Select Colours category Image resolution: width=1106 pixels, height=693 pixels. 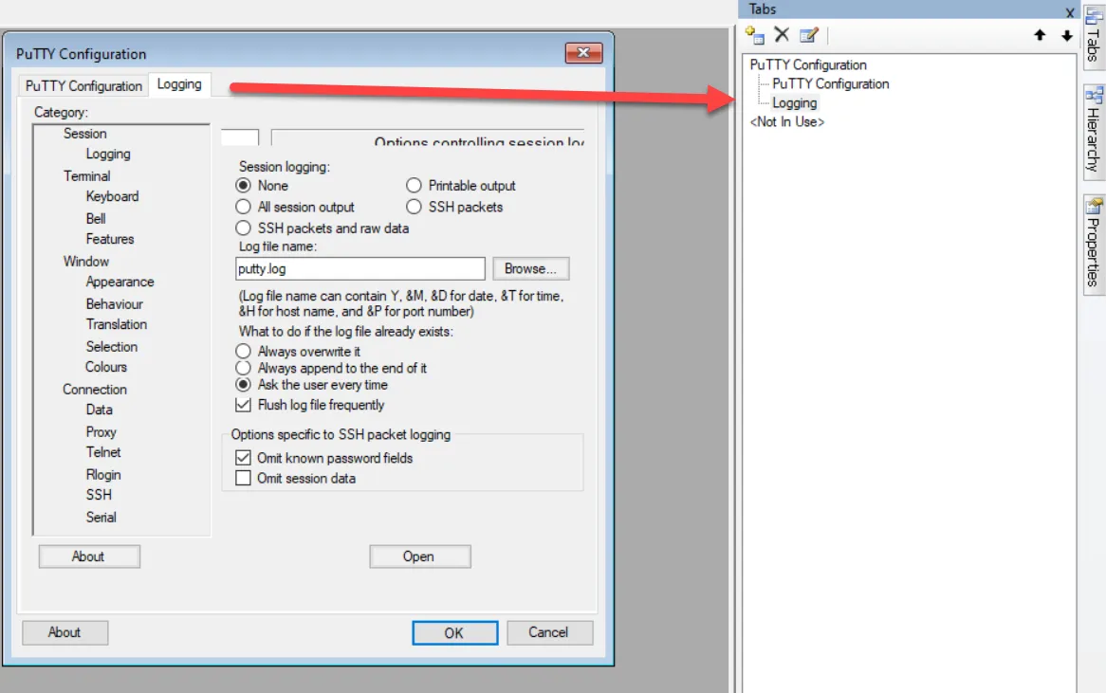[x=106, y=367]
